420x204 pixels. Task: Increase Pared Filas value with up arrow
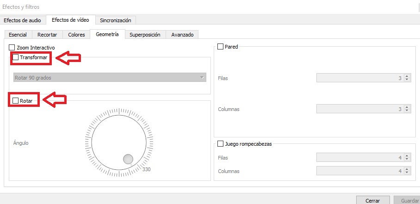[407, 76]
